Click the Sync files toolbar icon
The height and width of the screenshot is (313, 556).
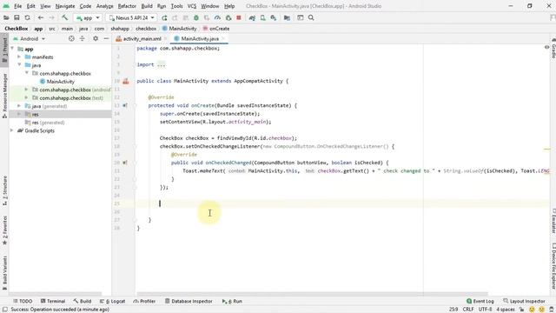pos(27,17)
